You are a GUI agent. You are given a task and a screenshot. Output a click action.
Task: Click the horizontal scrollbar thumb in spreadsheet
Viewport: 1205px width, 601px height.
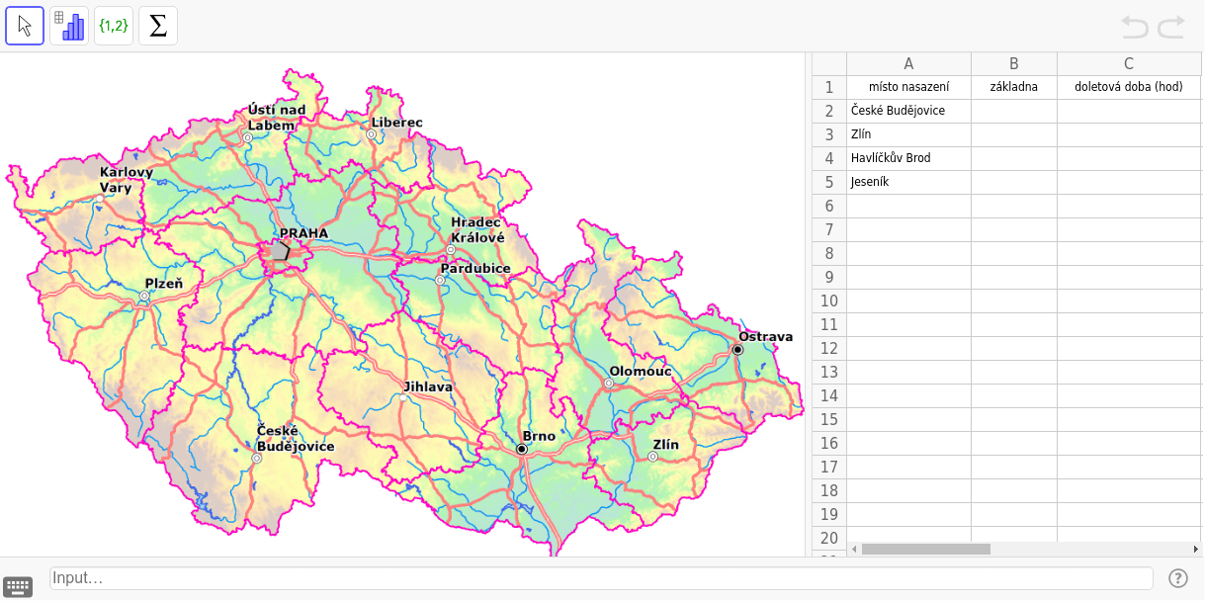[925, 549]
